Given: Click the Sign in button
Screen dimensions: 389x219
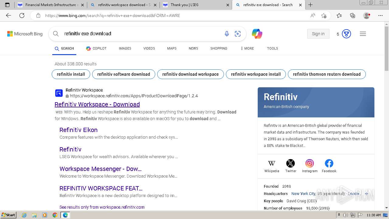Looking at the screenshot, I should (318, 34).
